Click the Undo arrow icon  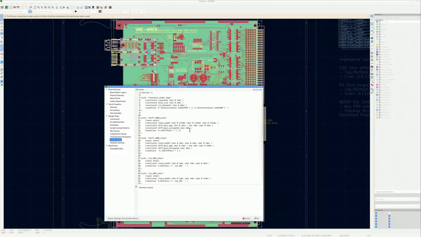[23, 7]
